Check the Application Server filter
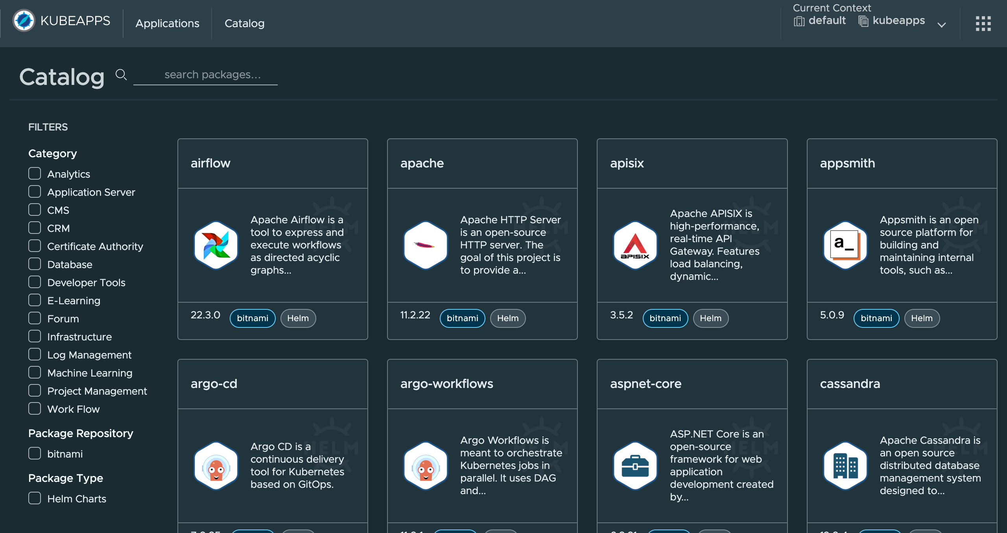 click(35, 191)
